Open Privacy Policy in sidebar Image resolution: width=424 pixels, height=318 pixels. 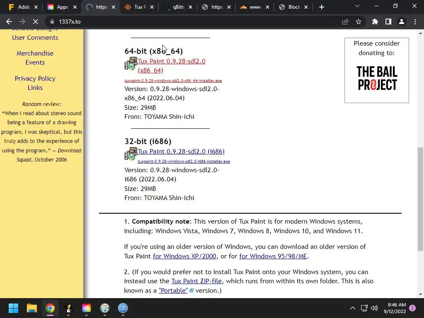click(x=35, y=78)
